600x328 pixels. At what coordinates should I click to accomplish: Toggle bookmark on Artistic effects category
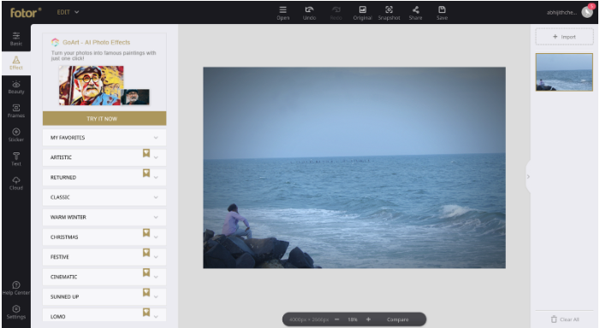coord(146,153)
